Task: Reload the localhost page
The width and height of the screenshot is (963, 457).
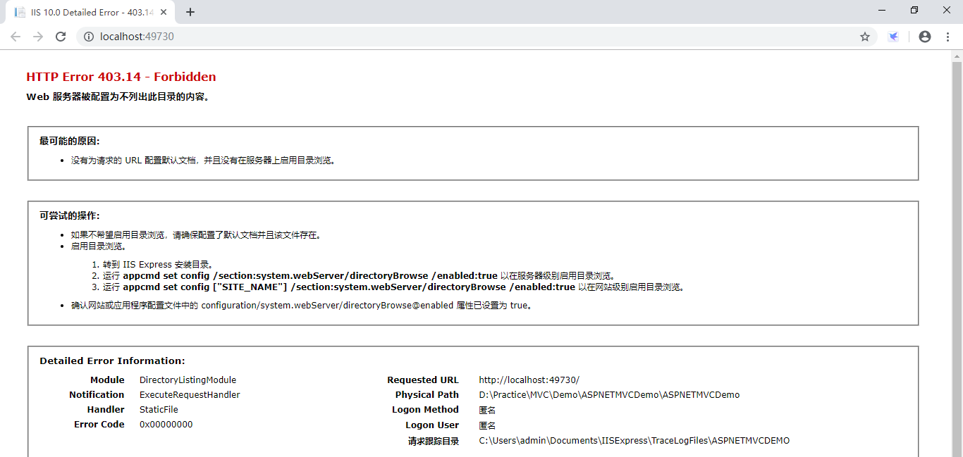Action: click(61, 37)
